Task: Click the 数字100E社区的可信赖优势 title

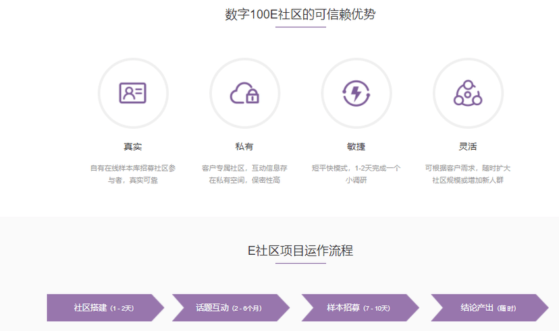Action: [x=300, y=15]
